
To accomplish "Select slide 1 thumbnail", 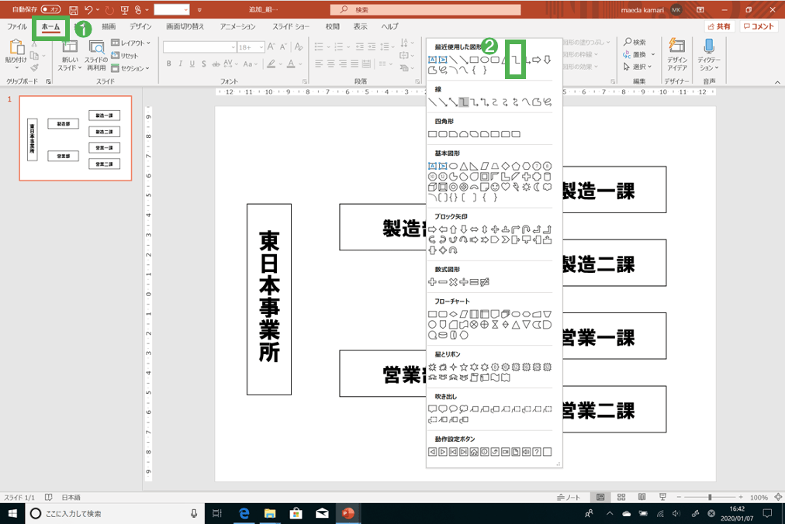I will click(75, 138).
